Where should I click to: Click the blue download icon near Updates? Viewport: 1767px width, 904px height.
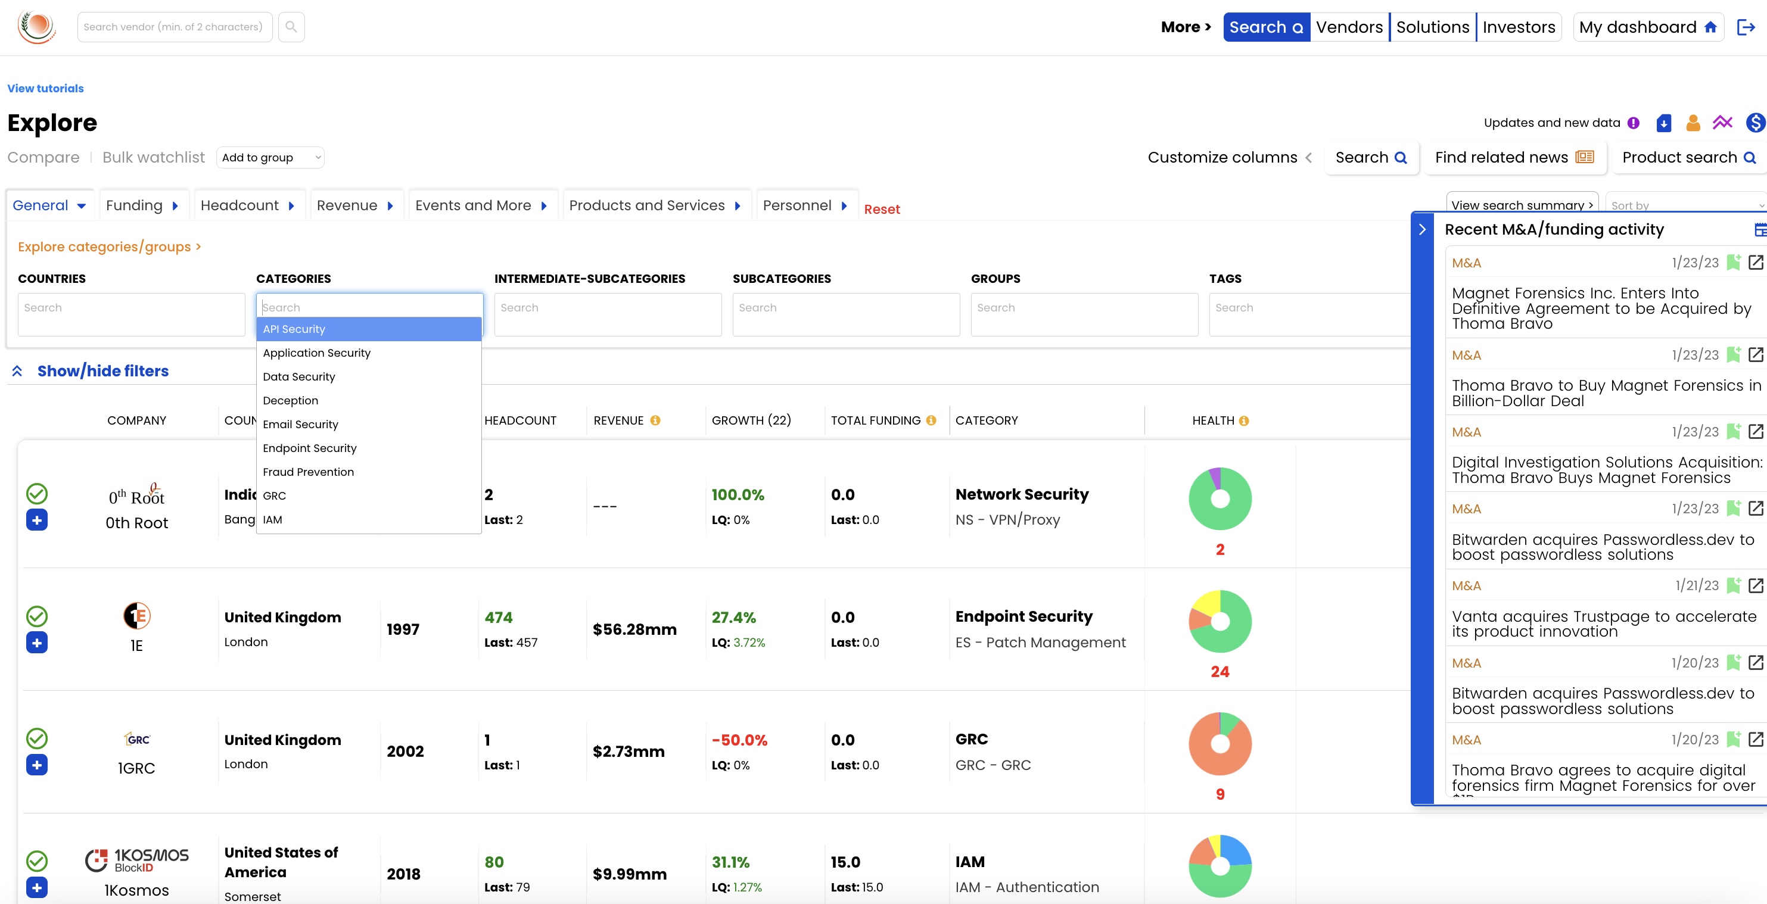(1663, 123)
